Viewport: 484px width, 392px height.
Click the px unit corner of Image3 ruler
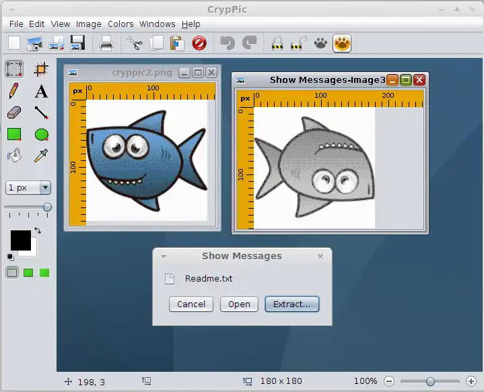245,99
